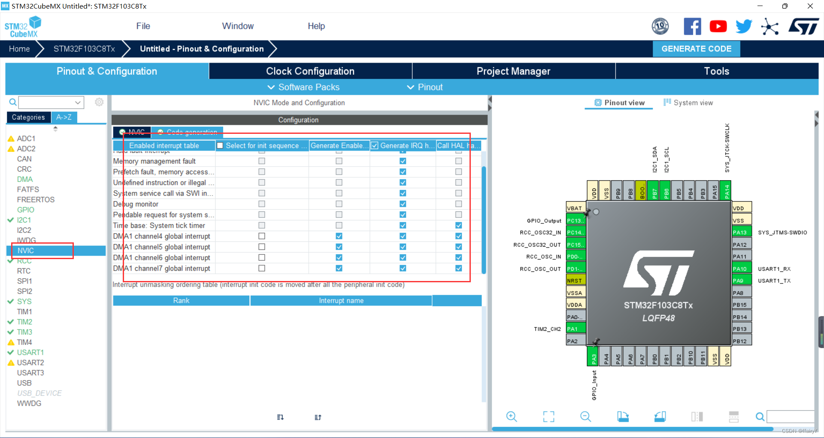Select GPIO in the peripheral list

pyautogui.click(x=26, y=210)
